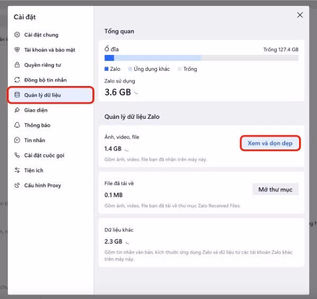Click the bell icon for Thông báo
The height and width of the screenshot is (299, 317).
click(x=17, y=125)
